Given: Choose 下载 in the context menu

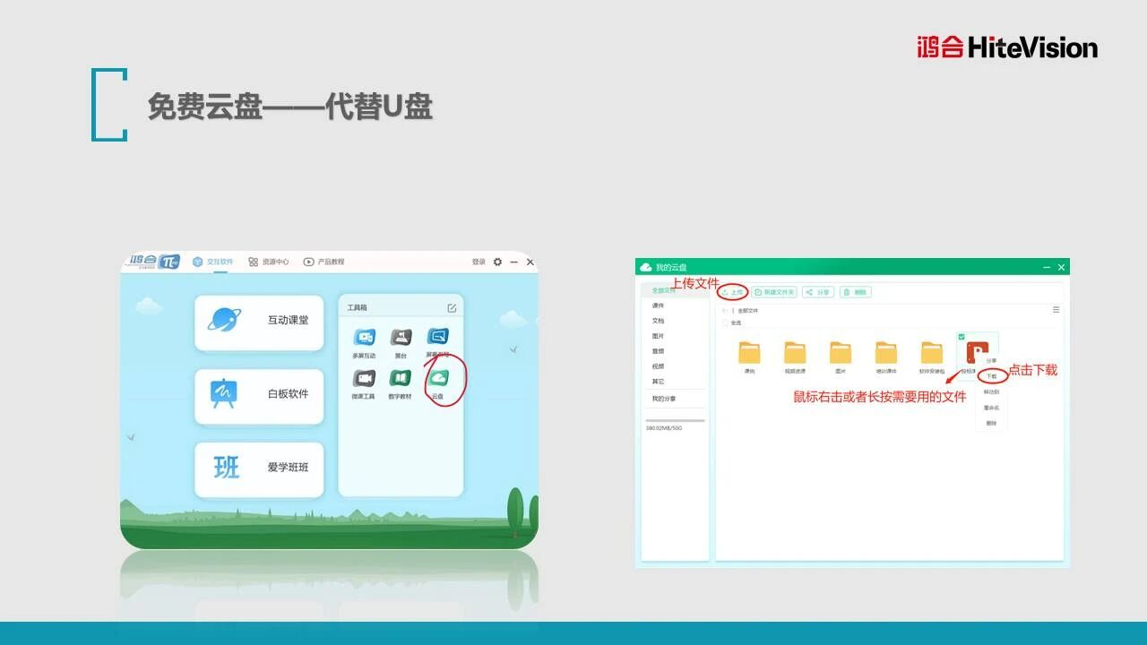Looking at the screenshot, I should tap(991, 376).
